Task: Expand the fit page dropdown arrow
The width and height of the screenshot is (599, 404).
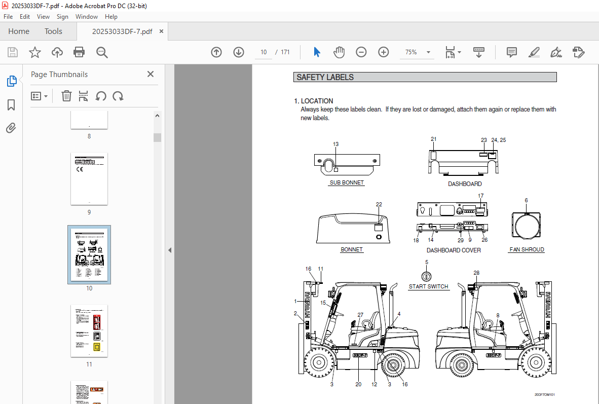Action: (x=459, y=52)
